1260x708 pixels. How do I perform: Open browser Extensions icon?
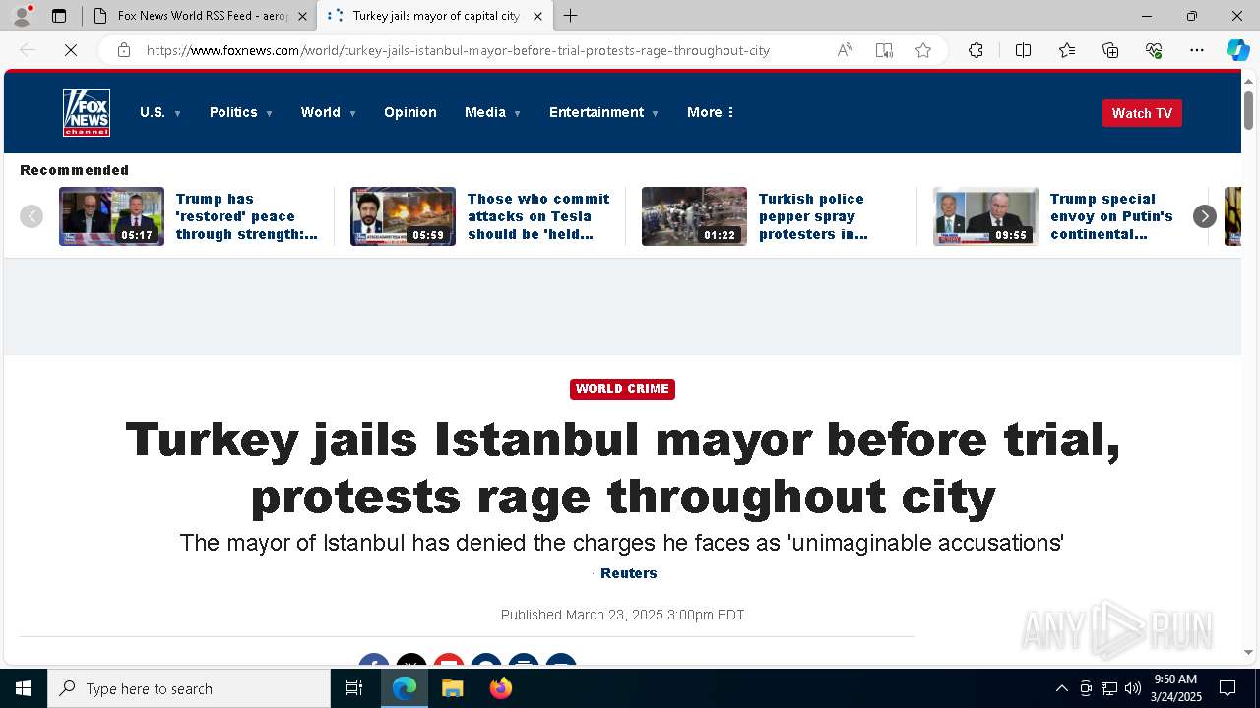coord(976,50)
